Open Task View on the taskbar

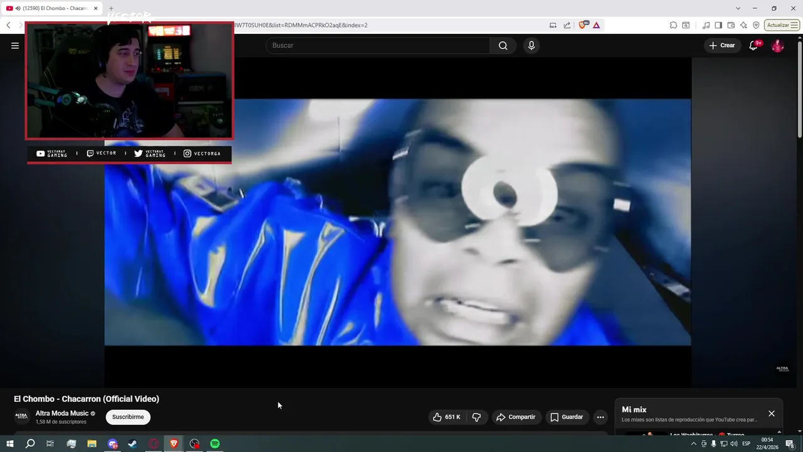click(50, 444)
